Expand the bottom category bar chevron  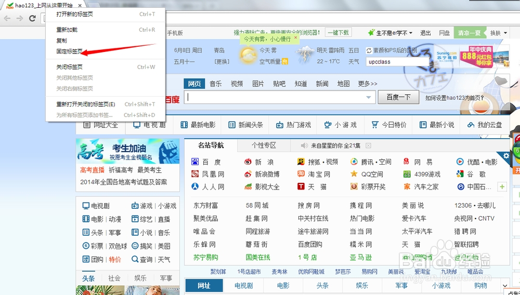coord(505,286)
